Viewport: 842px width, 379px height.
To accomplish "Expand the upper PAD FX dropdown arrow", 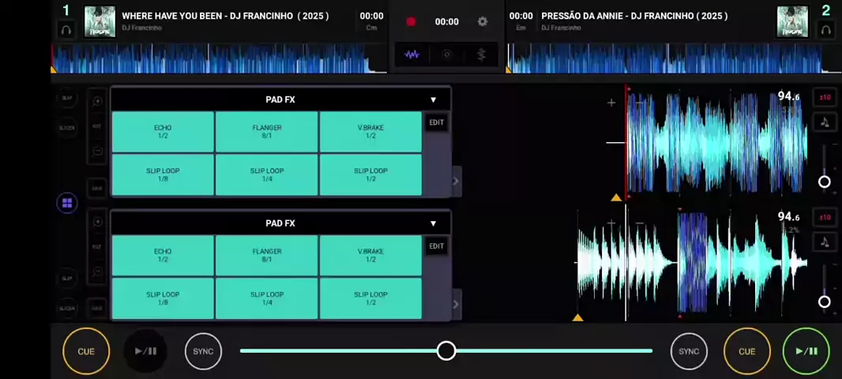I will [433, 99].
